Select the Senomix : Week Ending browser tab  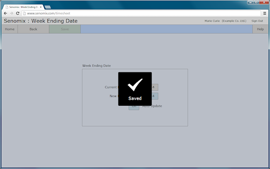(x=23, y=7)
